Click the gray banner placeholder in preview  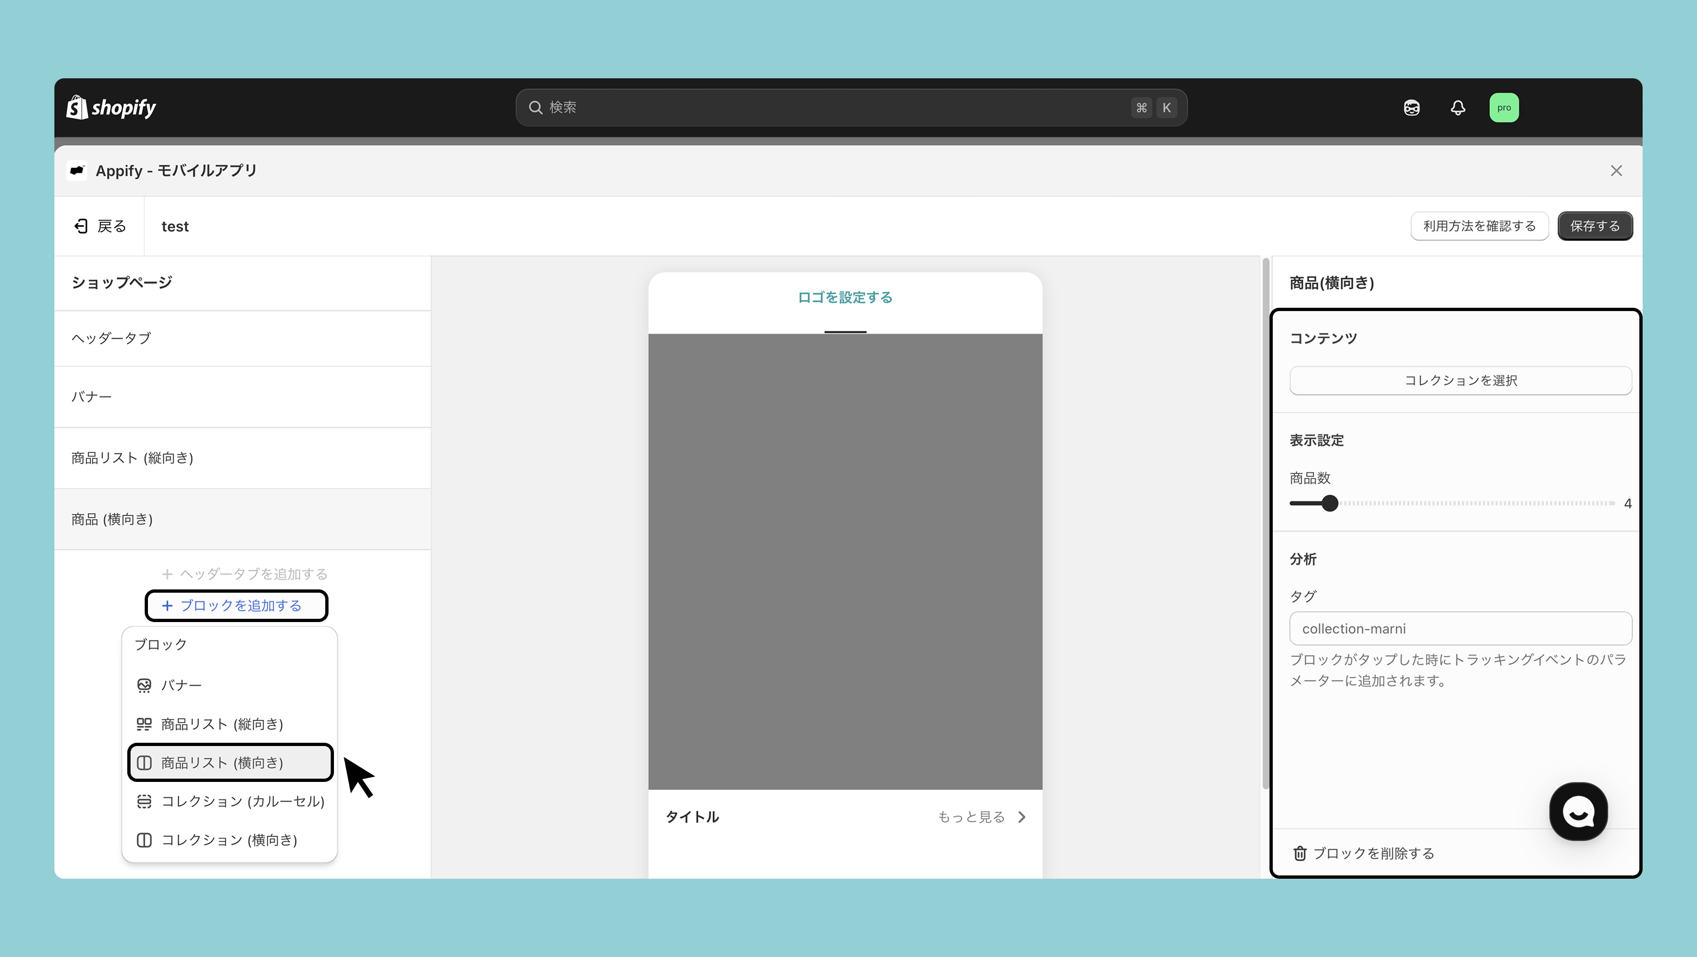click(x=845, y=561)
